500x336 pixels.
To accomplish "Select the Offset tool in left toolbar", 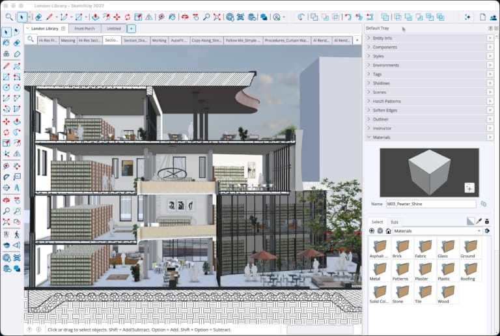I will [x=16, y=143].
